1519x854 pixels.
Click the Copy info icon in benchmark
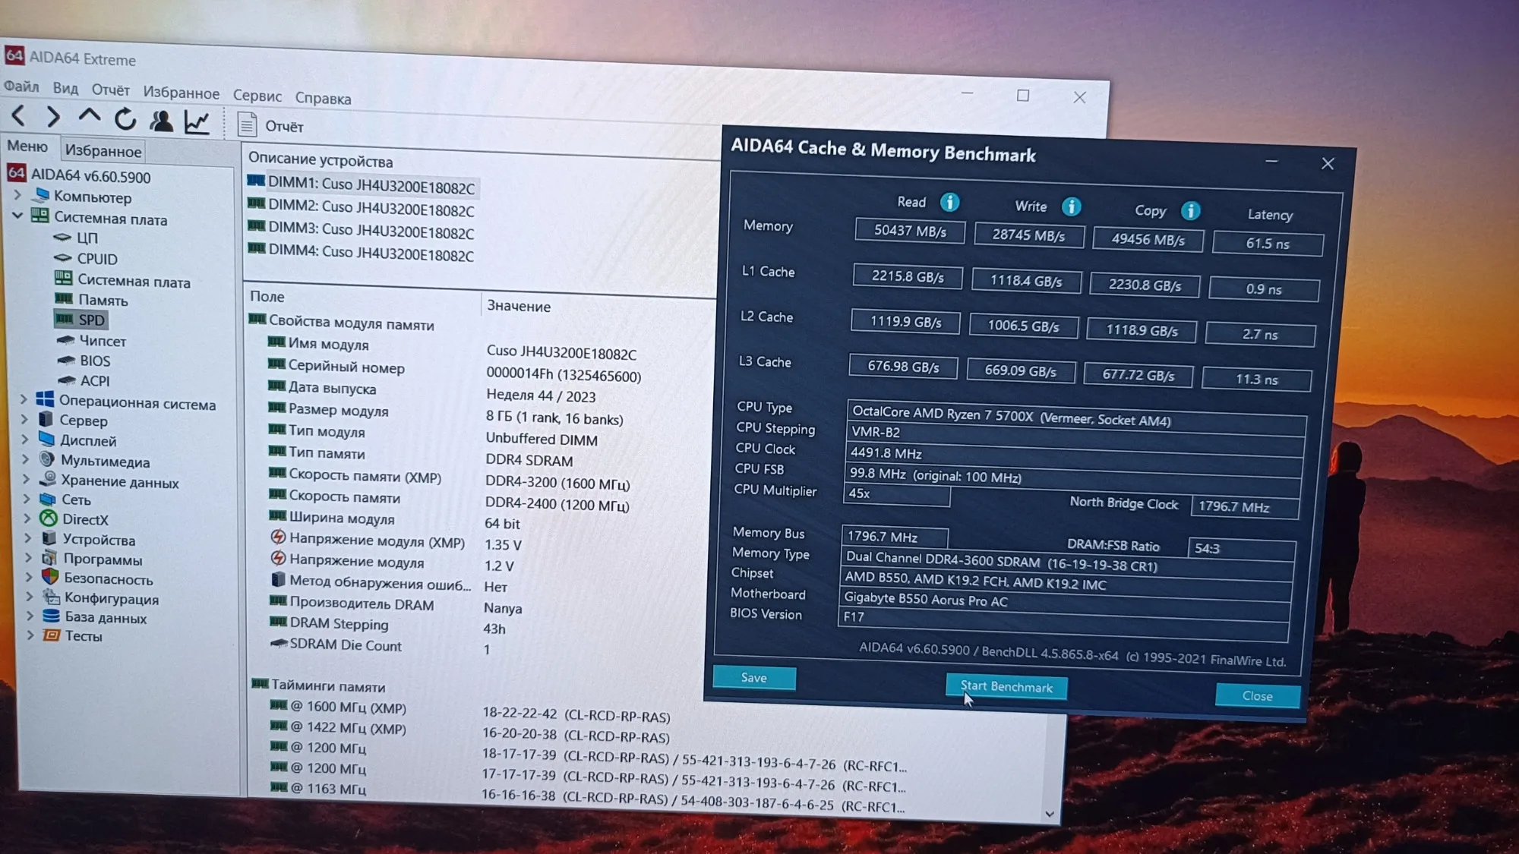coord(1190,210)
